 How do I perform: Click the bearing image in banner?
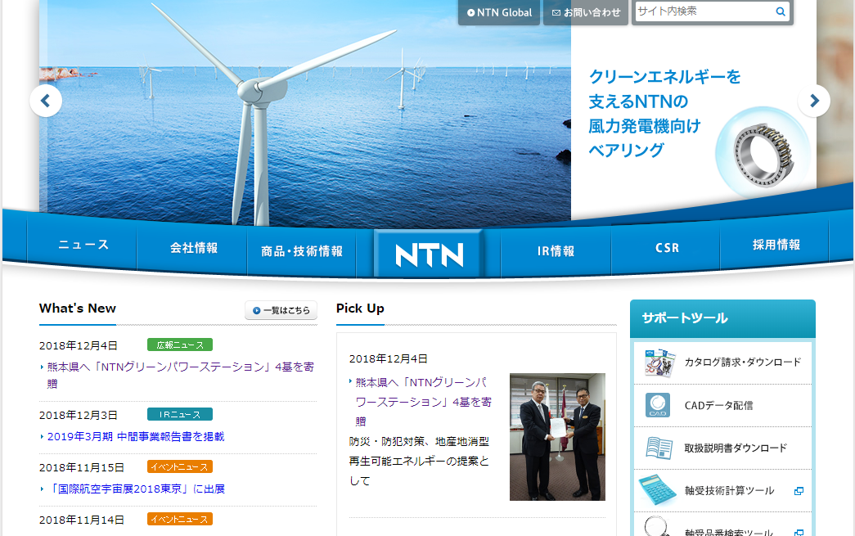pyautogui.click(x=763, y=153)
